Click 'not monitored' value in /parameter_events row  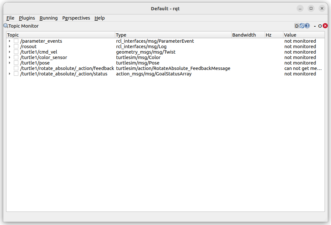point(300,41)
